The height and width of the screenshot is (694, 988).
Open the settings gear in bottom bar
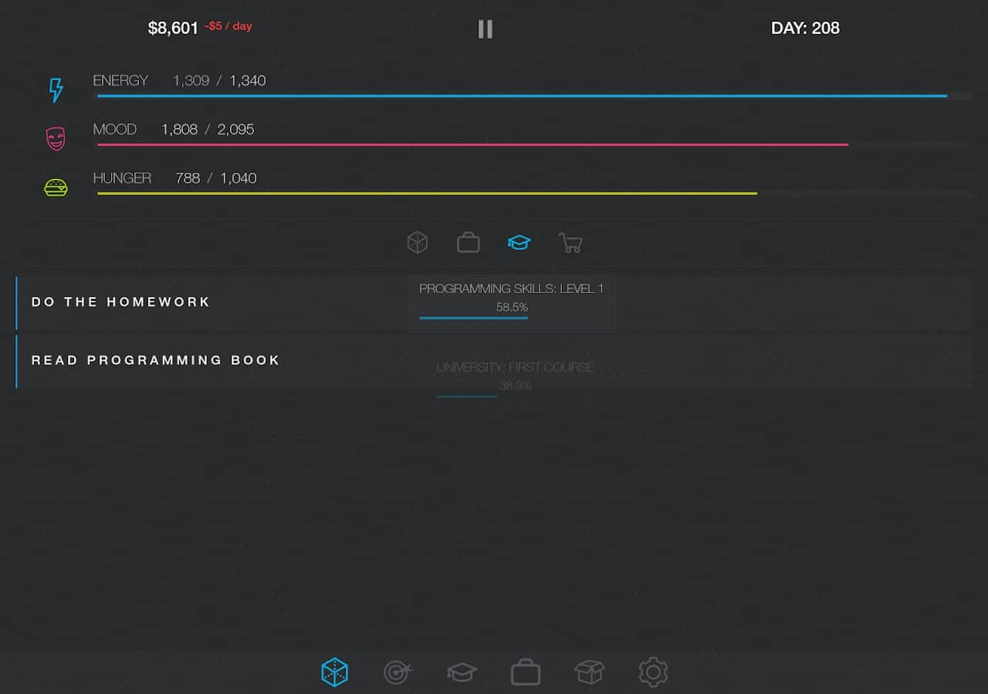point(653,672)
